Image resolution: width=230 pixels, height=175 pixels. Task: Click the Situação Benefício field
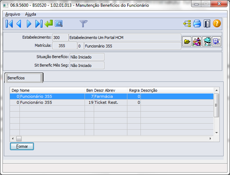pos(87,57)
